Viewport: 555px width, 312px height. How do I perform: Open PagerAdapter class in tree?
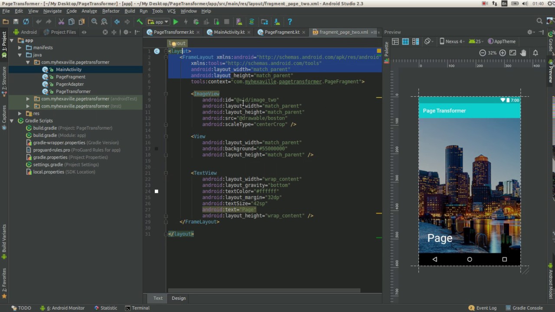point(69,84)
